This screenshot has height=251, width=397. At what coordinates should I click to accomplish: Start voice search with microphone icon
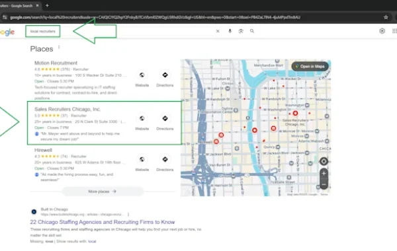click(230, 31)
